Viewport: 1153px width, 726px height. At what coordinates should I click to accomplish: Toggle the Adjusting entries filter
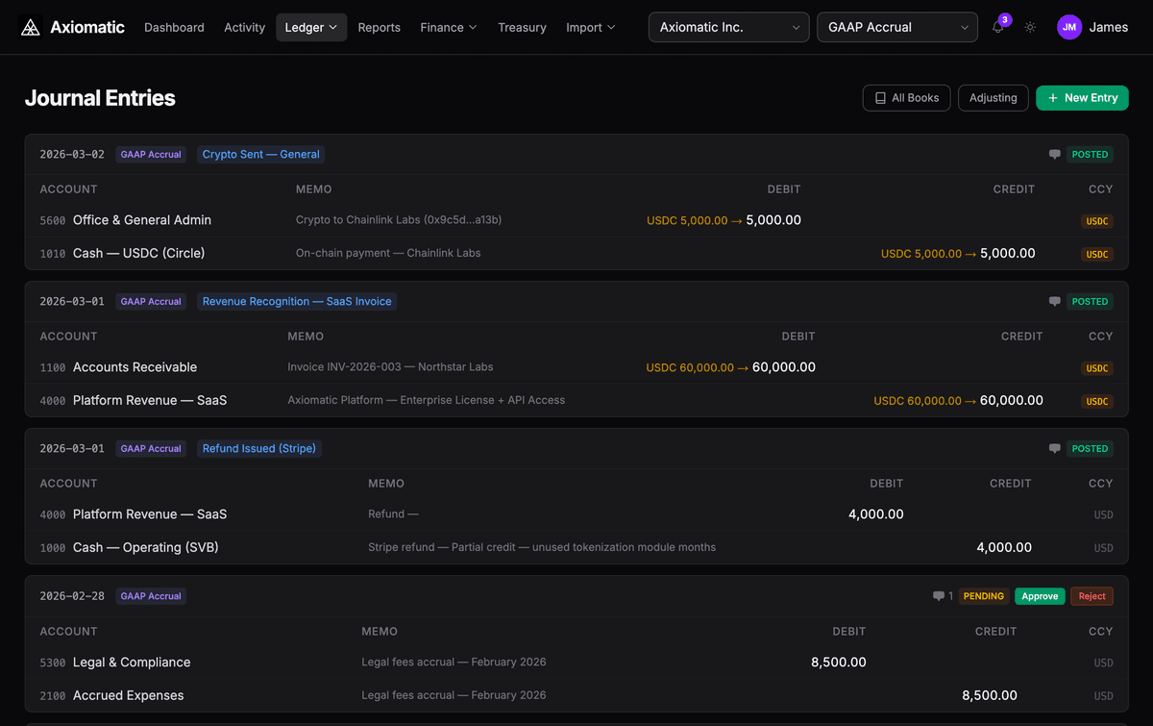(x=993, y=97)
